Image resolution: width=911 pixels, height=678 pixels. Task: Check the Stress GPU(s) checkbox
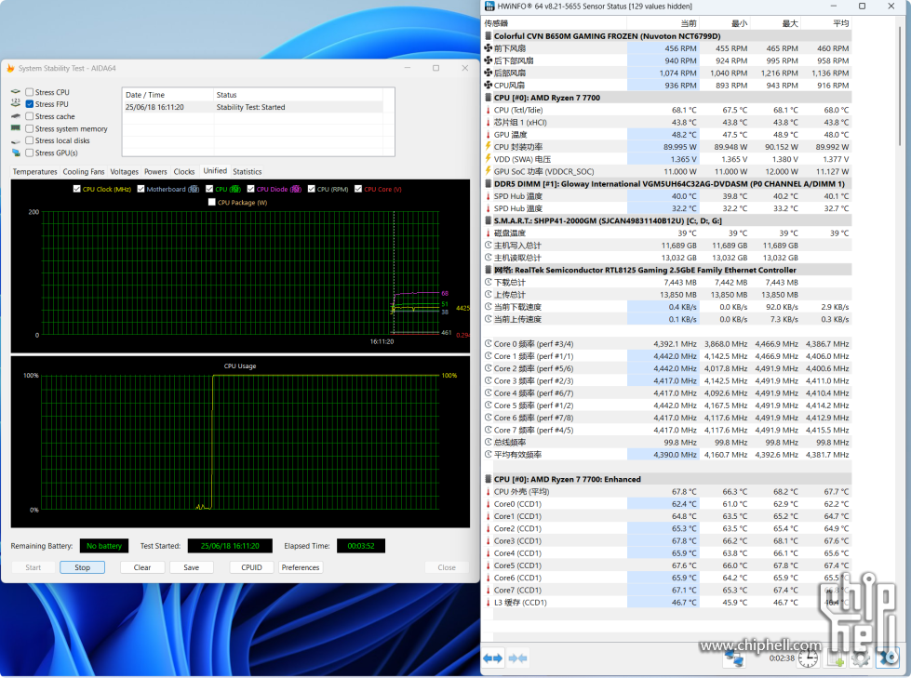(x=29, y=153)
